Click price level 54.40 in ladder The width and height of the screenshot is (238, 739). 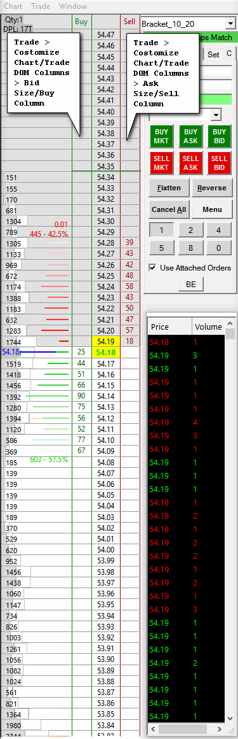pos(106,111)
